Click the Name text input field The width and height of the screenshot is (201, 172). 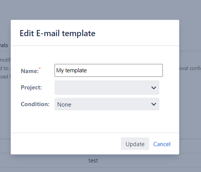click(x=109, y=70)
